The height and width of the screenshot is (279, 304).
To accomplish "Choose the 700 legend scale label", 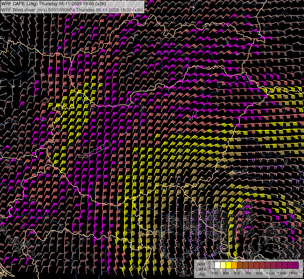I will click(248, 273).
